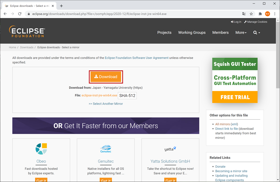280x182 pixels.
Task: Go to Home breadcrumb
Action: 12,47
